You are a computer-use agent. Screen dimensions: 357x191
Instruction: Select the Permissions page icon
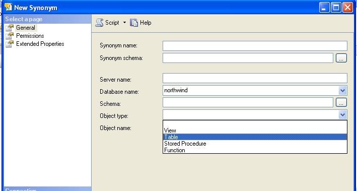10,36
